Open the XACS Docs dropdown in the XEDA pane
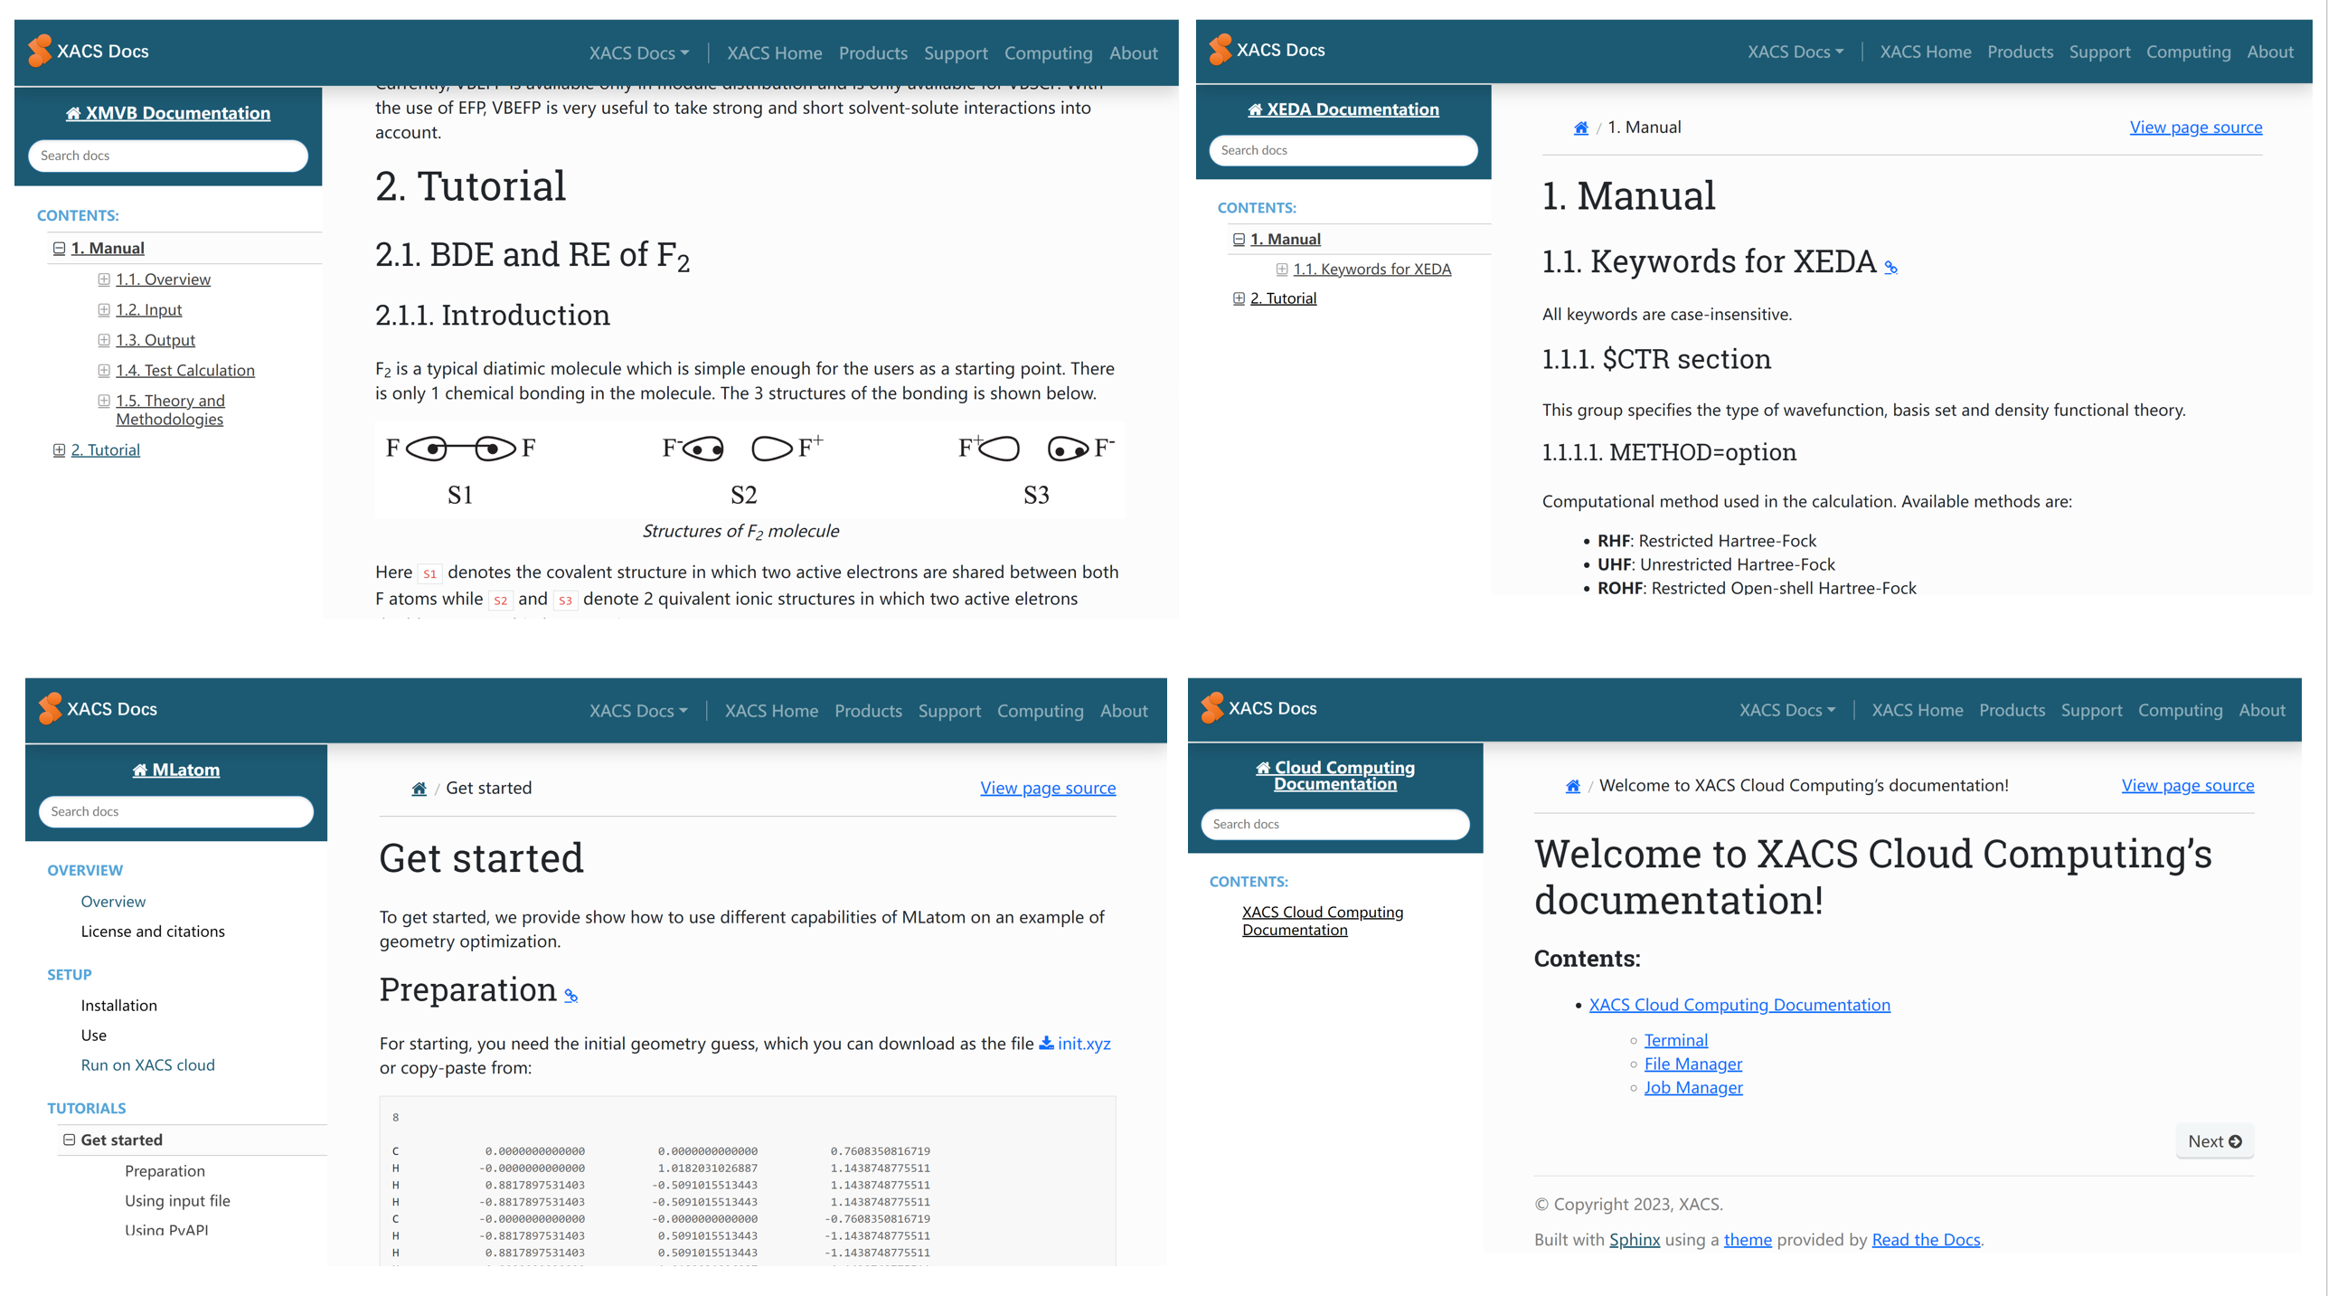 pos(1795,52)
